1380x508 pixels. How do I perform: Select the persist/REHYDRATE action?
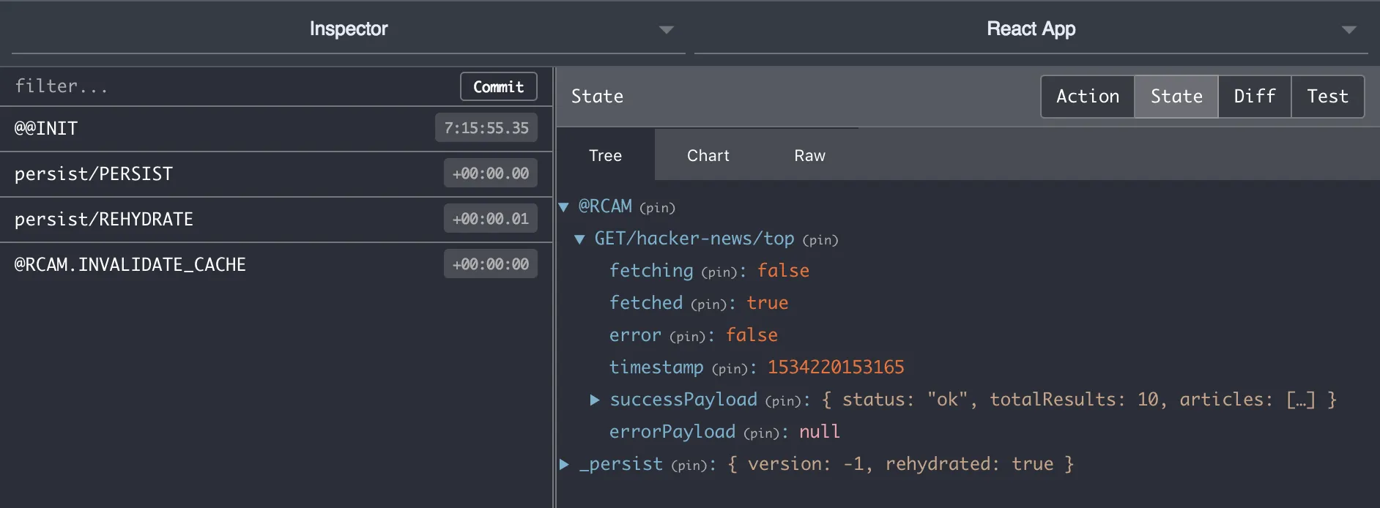276,220
